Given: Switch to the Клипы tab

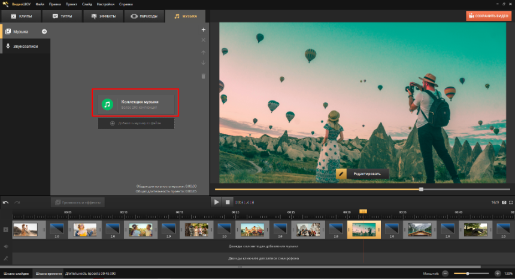Looking at the screenshot, I should [x=22, y=16].
